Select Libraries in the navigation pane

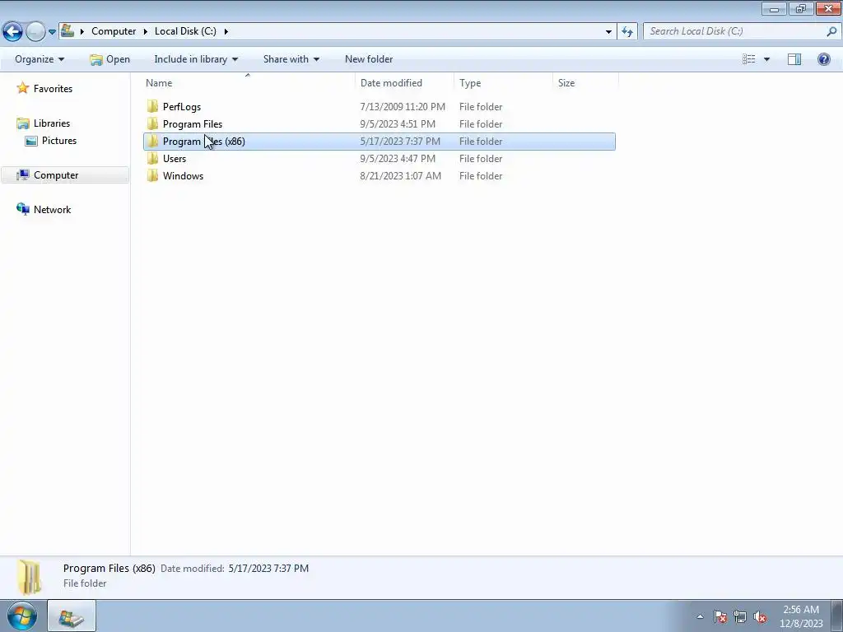pos(52,123)
